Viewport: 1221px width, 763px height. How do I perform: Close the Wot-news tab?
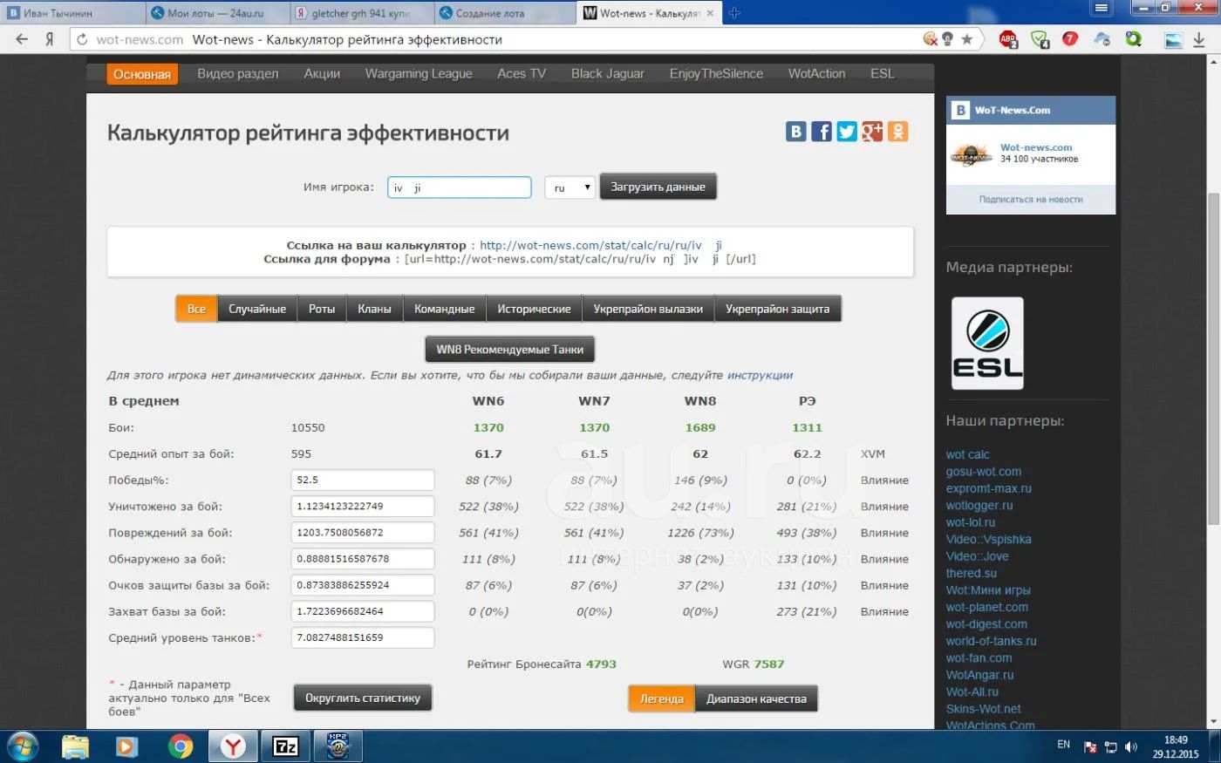710,13
